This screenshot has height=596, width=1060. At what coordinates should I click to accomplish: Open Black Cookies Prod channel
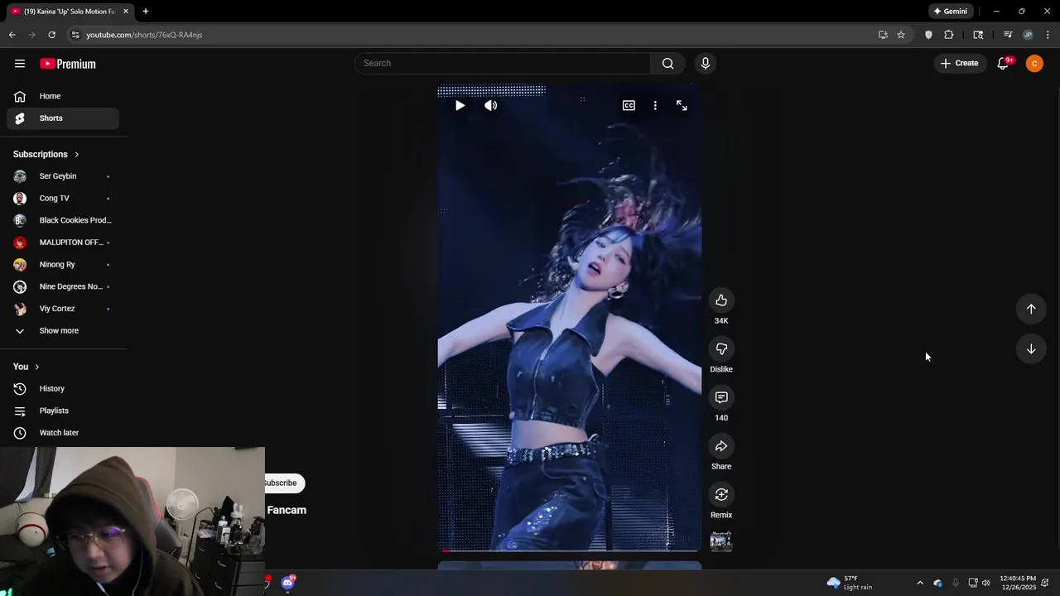tap(63, 220)
